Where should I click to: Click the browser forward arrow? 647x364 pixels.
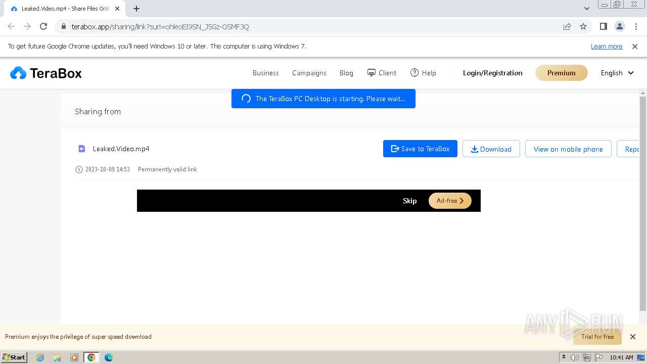pos(27,27)
